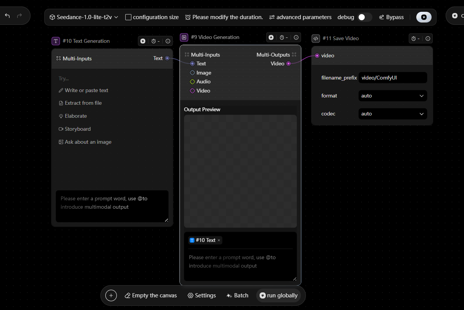The height and width of the screenshot is (310, 464).
Task: Click the video input port on Save Video
Action: pos(317,56)
